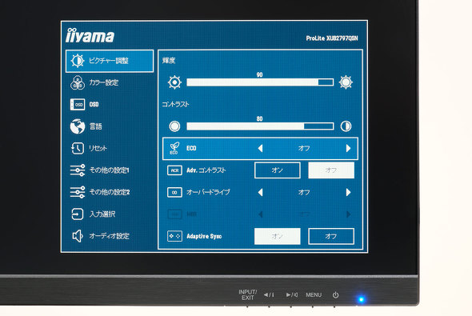This screenshot has height=316, width=472.
Task: Click the ECO row label
Action: click(191, 148)
